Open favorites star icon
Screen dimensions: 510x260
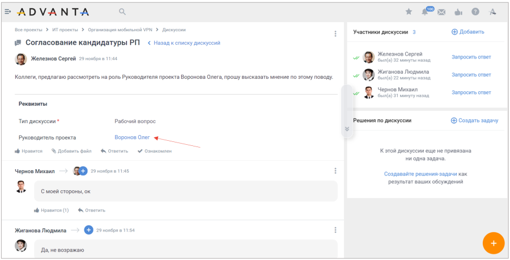point(409,12)
